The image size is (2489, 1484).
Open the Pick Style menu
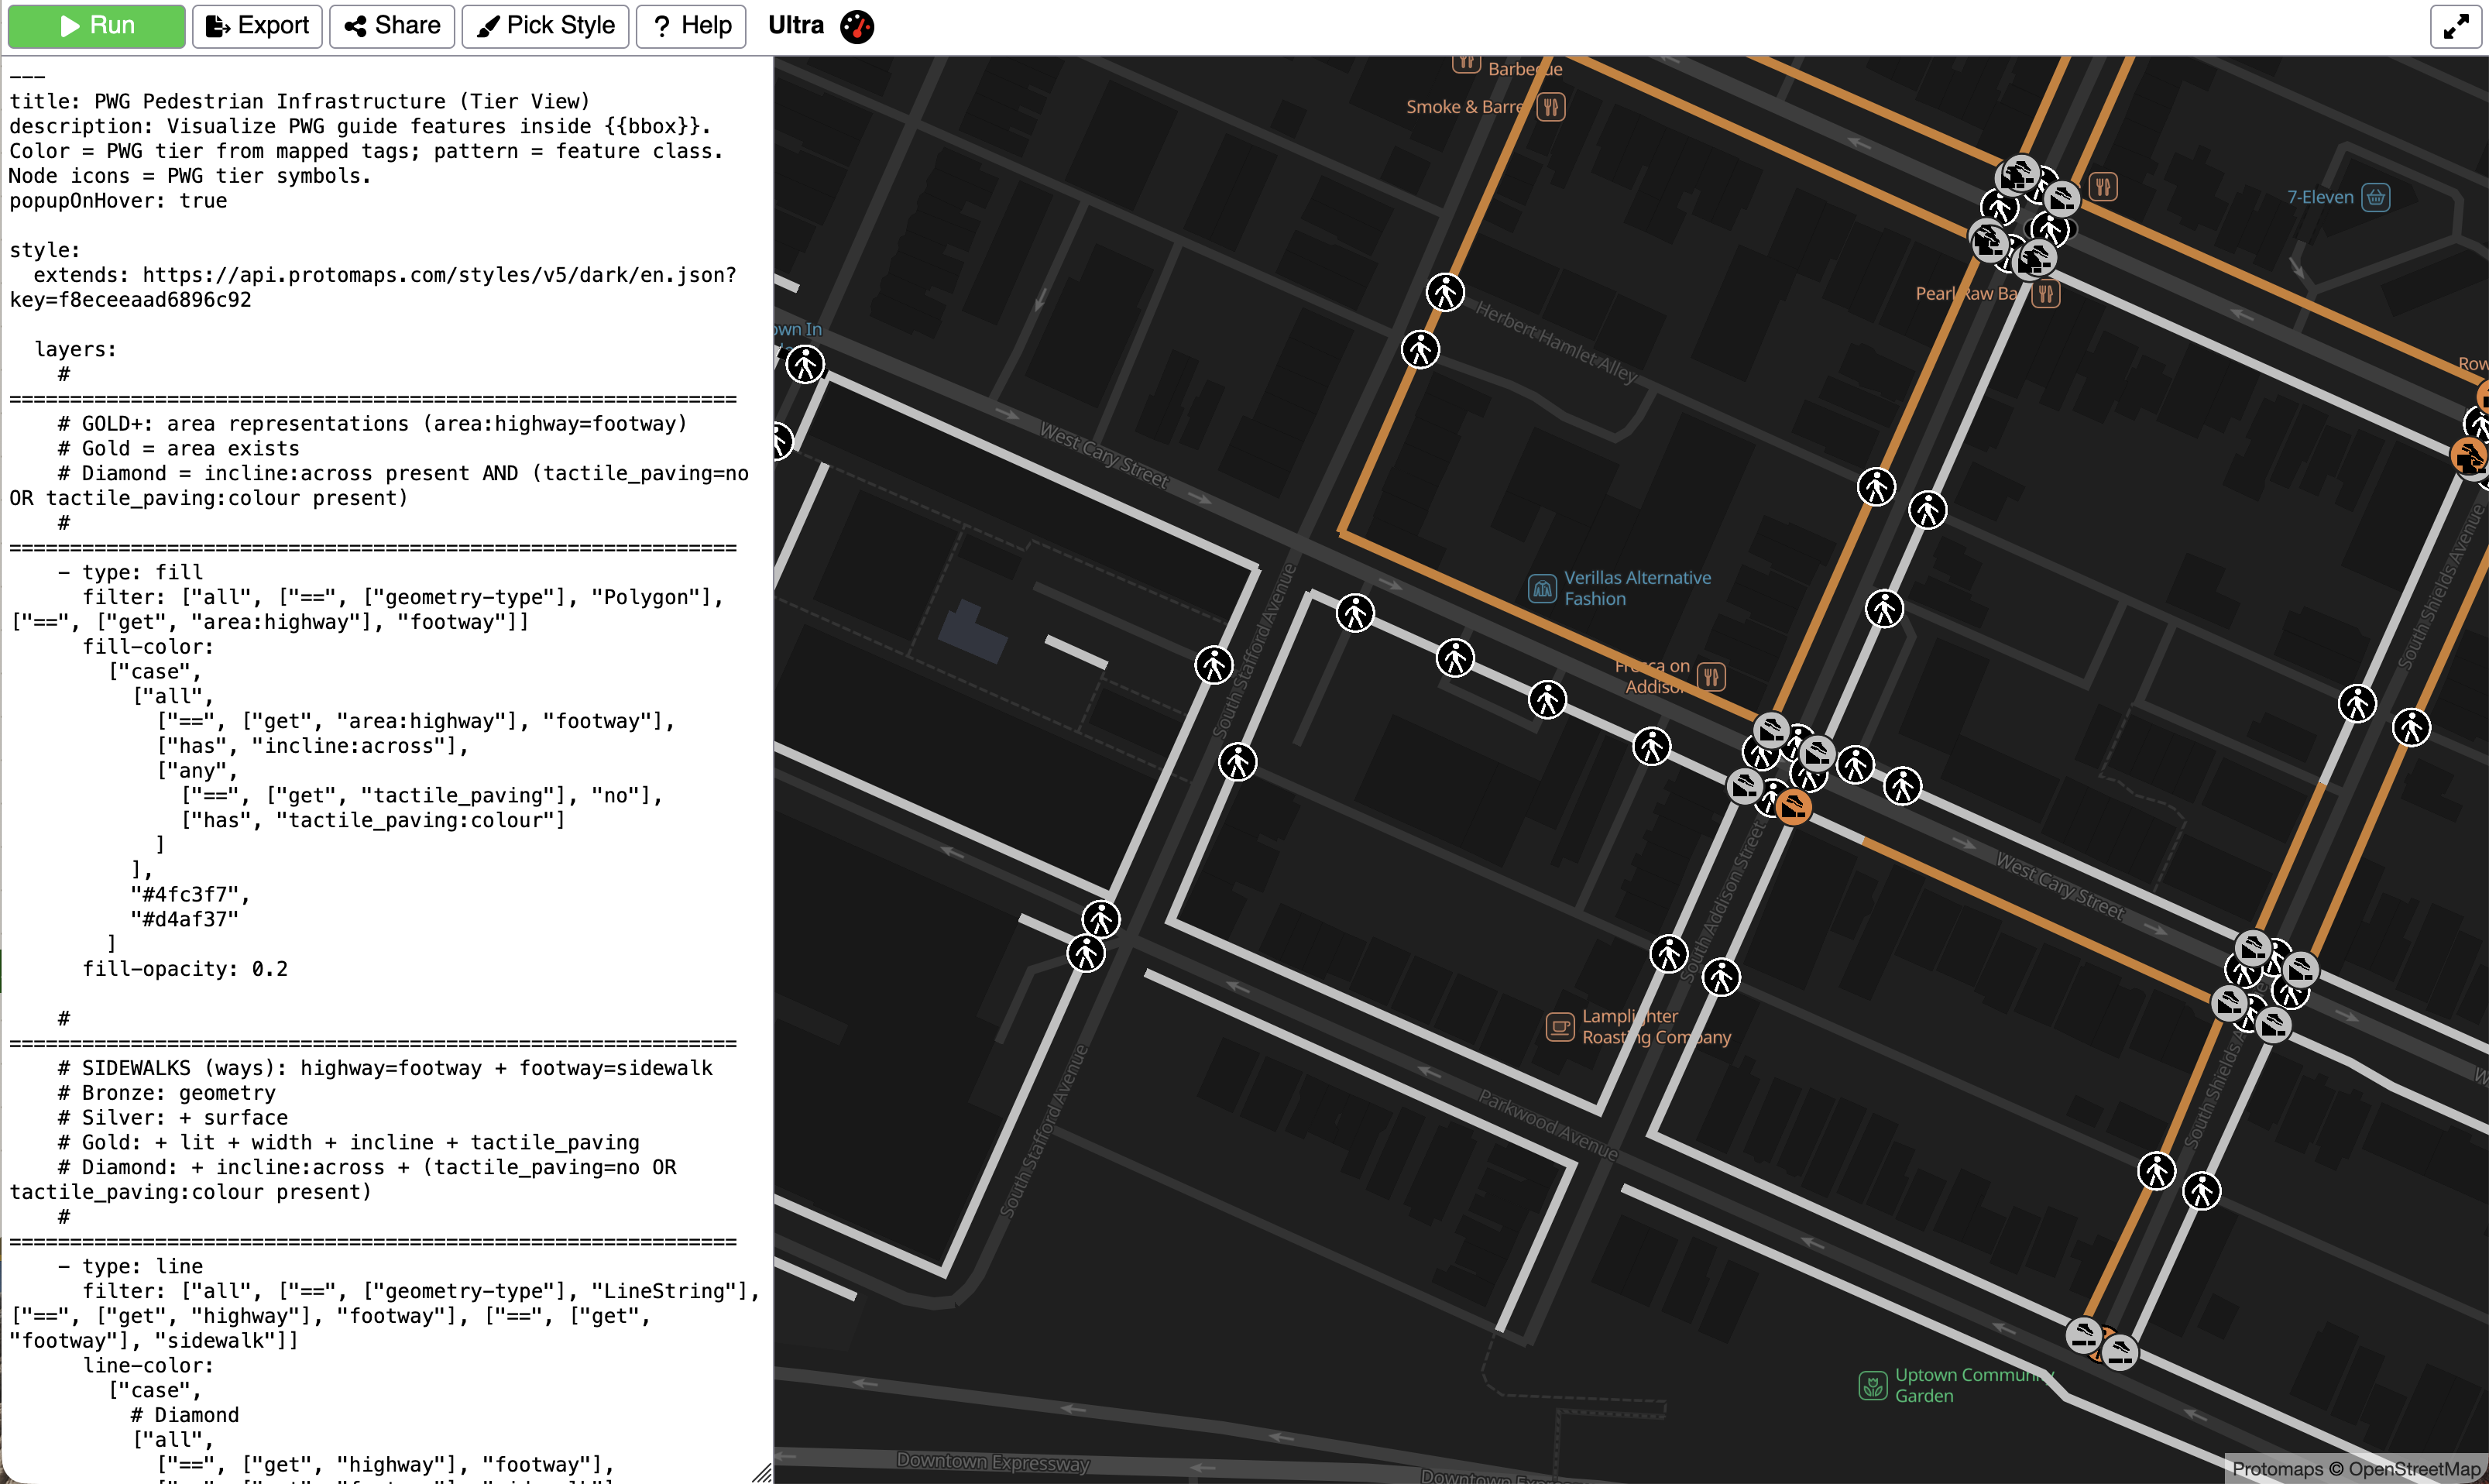tap(544, 26)
